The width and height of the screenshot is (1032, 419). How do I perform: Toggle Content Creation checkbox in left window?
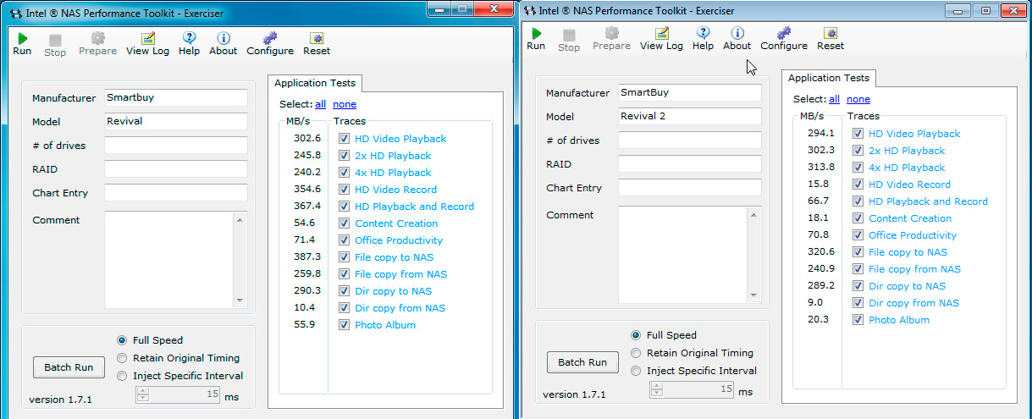344,223
